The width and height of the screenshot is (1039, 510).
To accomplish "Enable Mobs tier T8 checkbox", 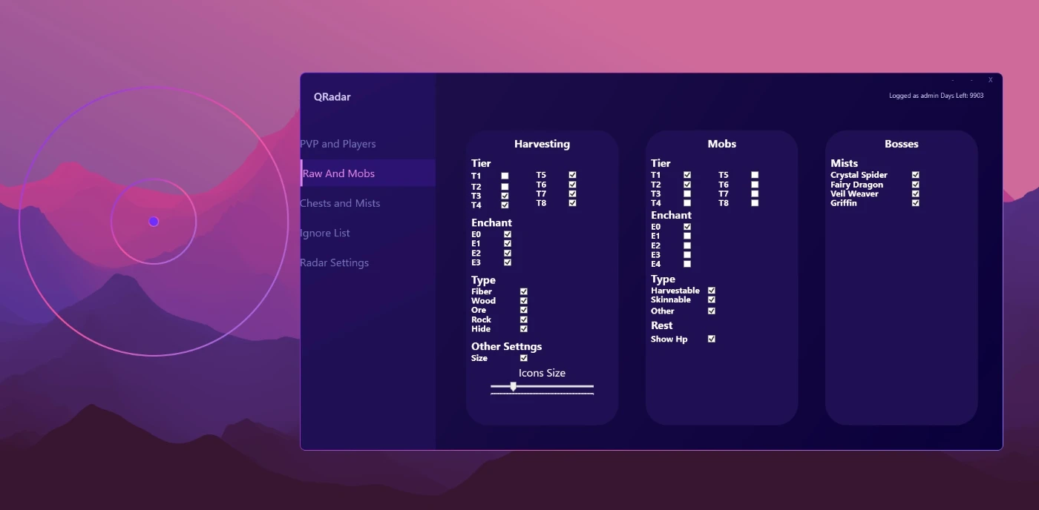I will [x=755, y=202].
